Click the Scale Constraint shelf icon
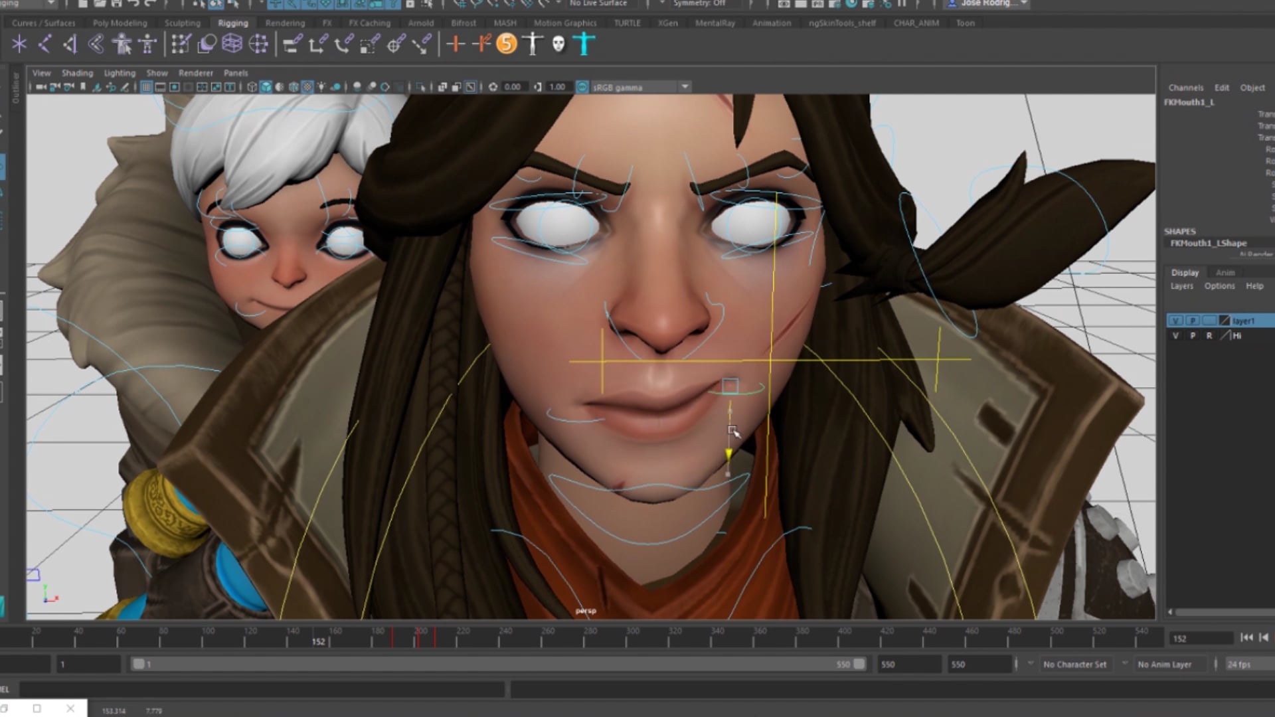The height and width of the screenshot is (717, 1275). [369, 44]
